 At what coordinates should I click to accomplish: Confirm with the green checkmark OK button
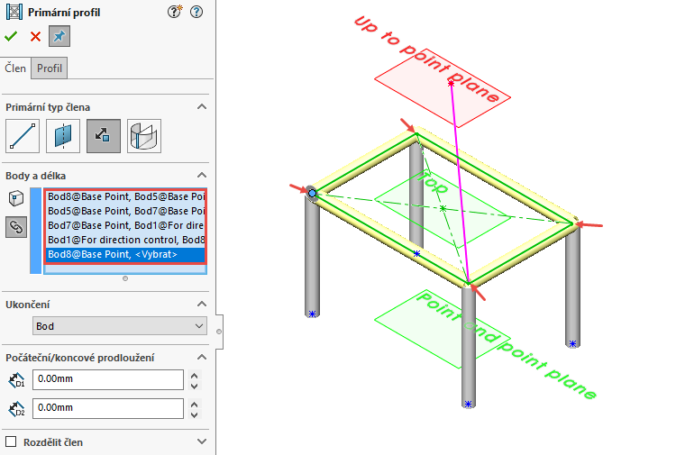tap(11, 36)
